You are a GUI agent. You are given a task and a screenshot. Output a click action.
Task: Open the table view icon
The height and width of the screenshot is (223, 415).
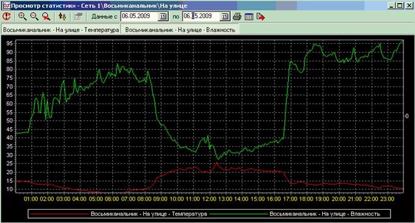[x=249, y=16]
